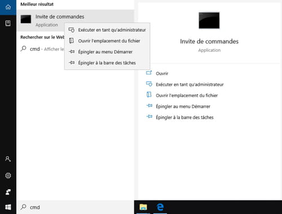Click the file location icon in the right pane

point(149,94)
